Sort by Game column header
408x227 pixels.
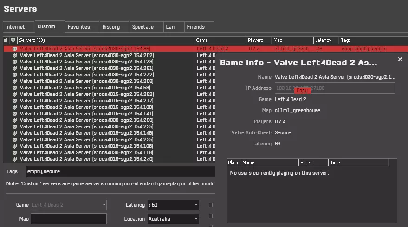(x=220, y=40)
